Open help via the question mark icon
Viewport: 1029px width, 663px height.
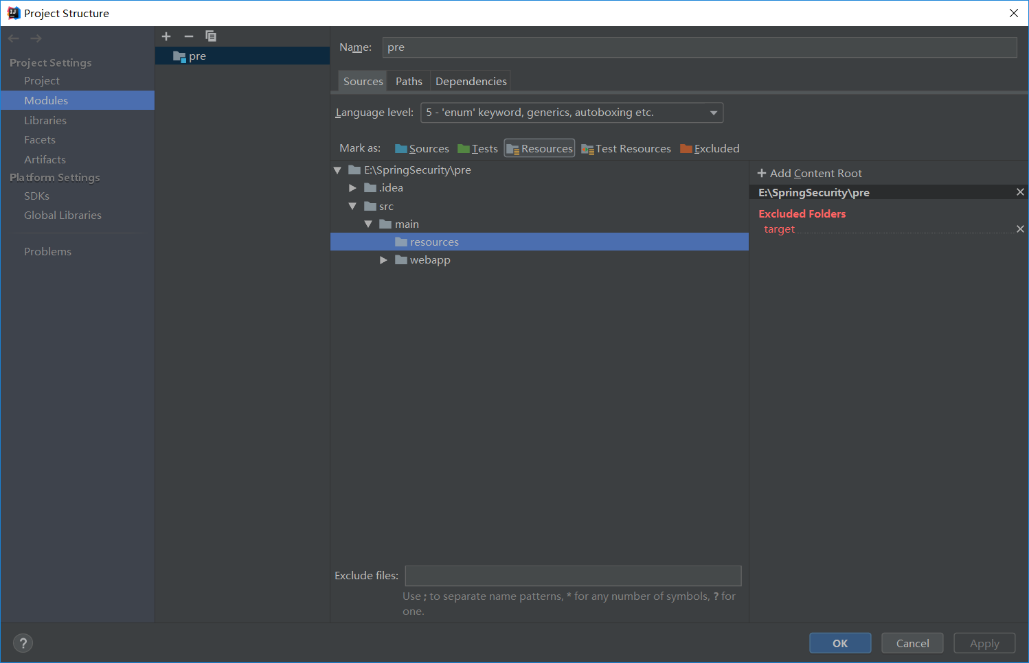(23, 643)
